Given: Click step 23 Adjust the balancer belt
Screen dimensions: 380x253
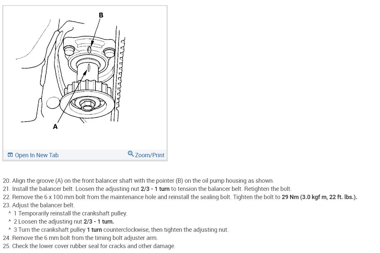Looking at the screenshot, I should tap(39, 205).
